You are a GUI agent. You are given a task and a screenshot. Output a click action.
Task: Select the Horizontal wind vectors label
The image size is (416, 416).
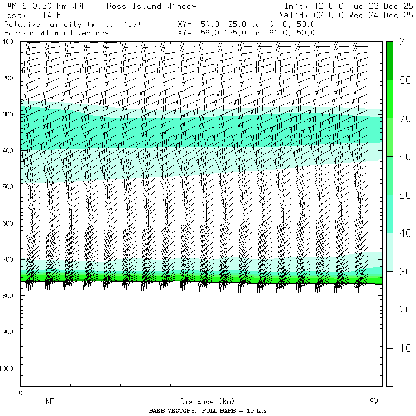(x=56, y=33)
